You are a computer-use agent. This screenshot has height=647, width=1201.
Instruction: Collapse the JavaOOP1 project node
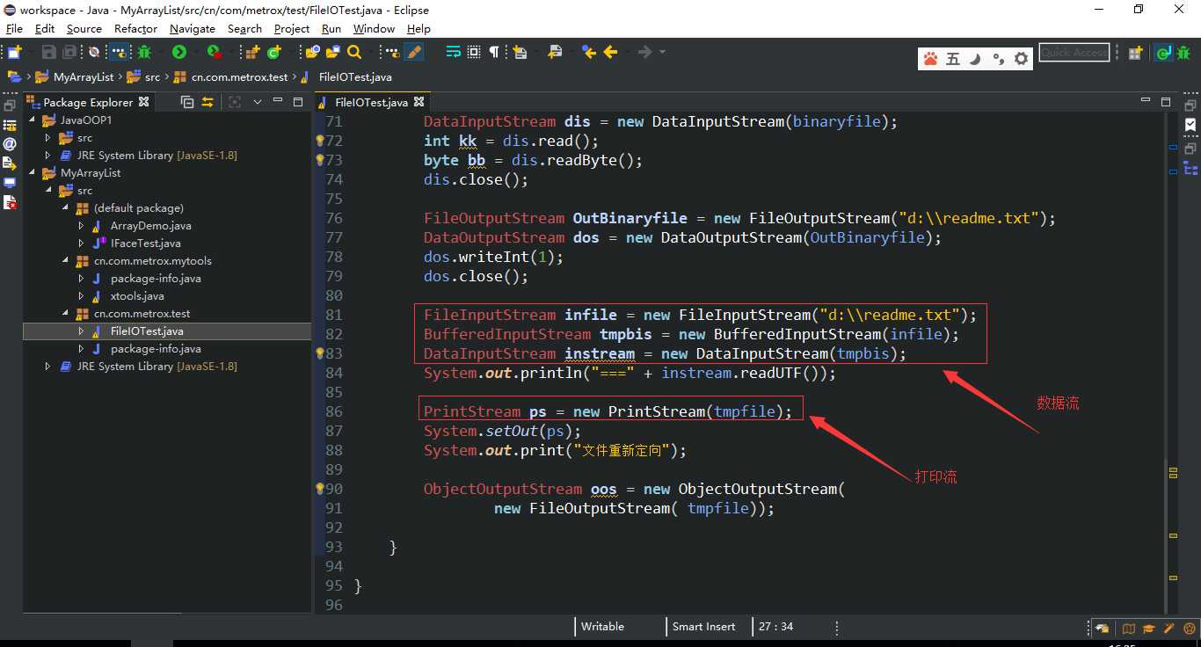[x=33, y=120]
